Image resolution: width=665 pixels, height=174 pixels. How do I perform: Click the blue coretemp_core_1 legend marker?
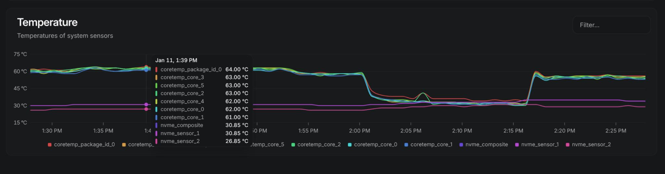406,145
